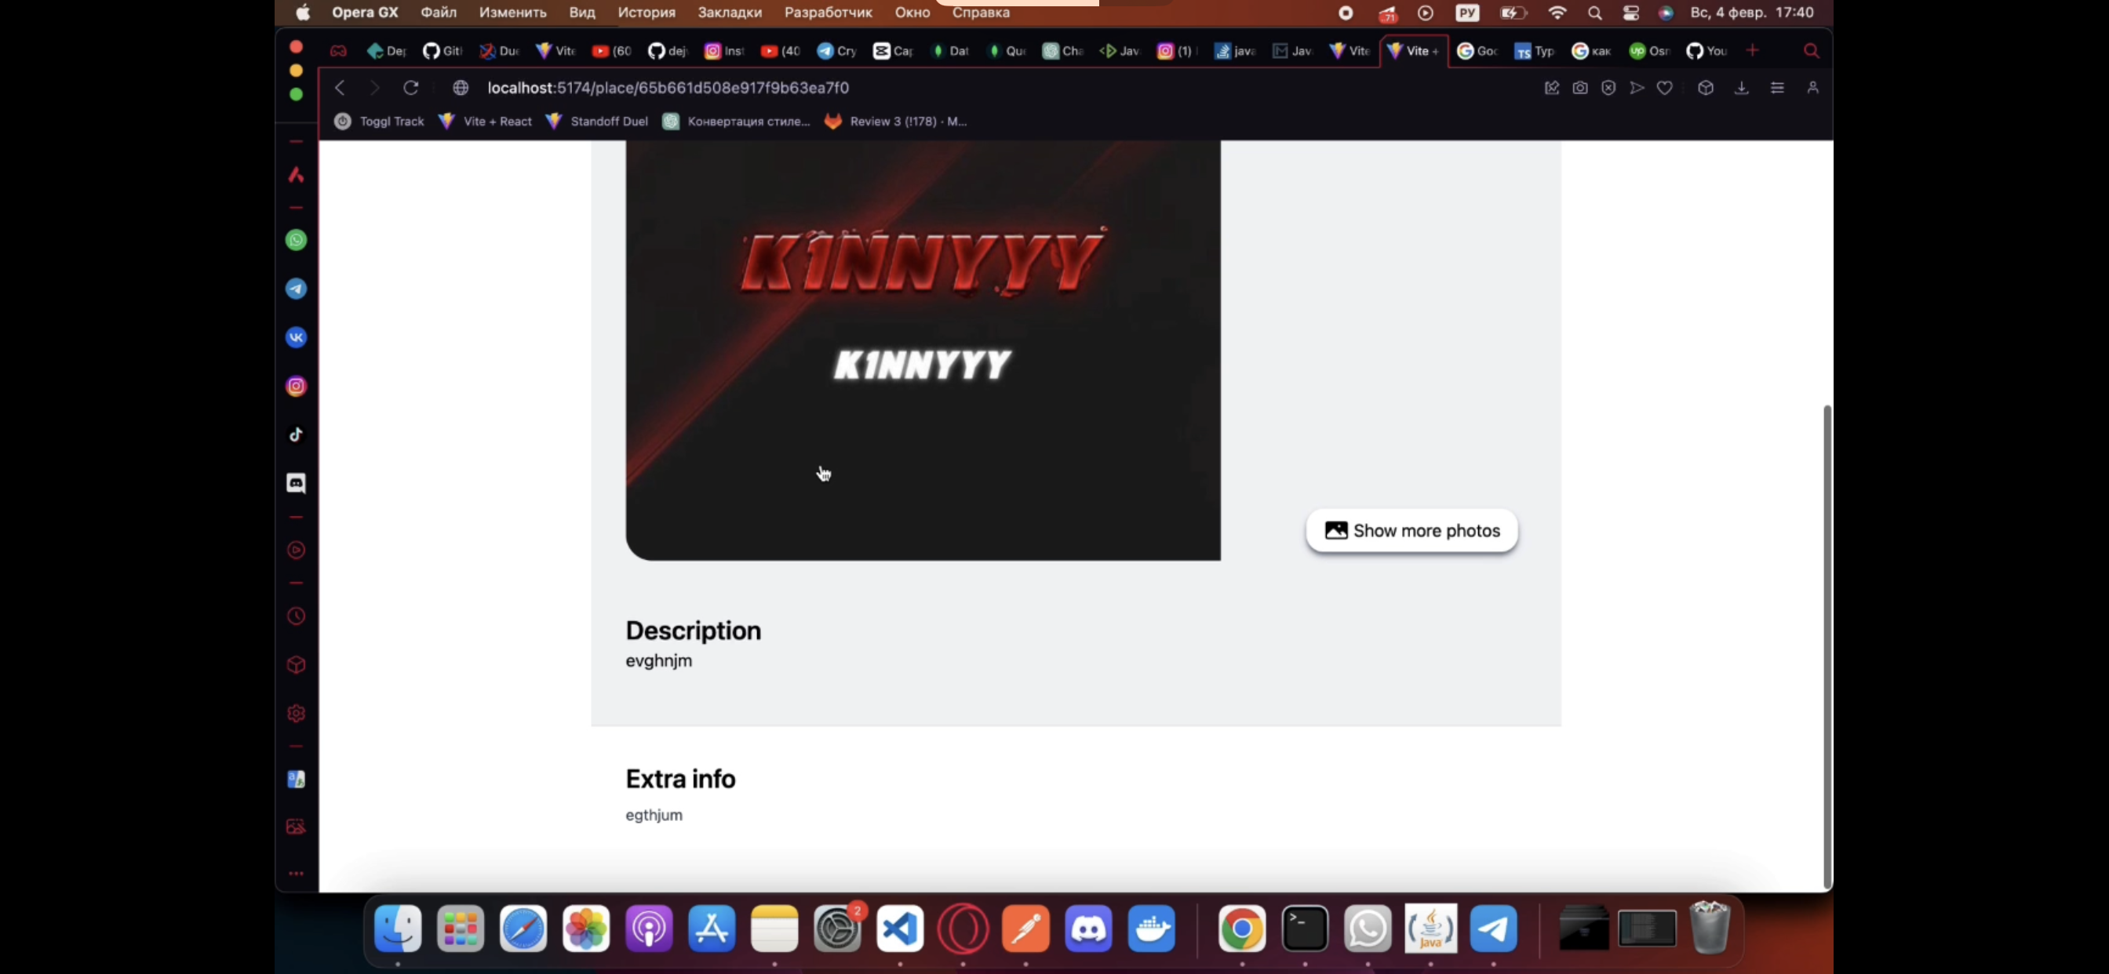2109x974 pixels.
Task: Open the sidebar player icon
Action: click(297, 550)
